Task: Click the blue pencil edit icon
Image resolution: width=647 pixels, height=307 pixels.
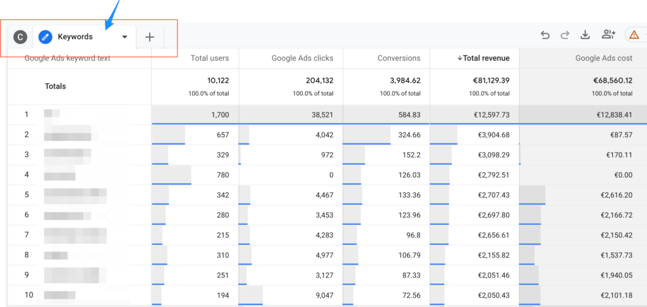Action: (45, 37)
